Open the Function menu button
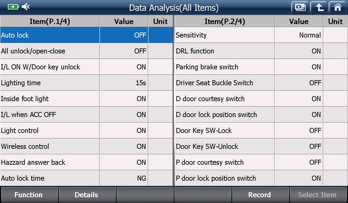Screen dimensions: 348x203 click(x=29, y=195)
